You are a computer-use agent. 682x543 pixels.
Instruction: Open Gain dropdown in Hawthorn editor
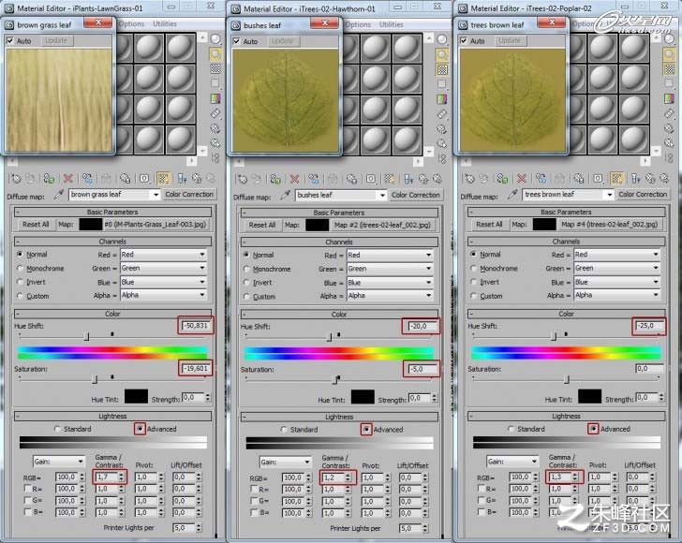point(286,462)
